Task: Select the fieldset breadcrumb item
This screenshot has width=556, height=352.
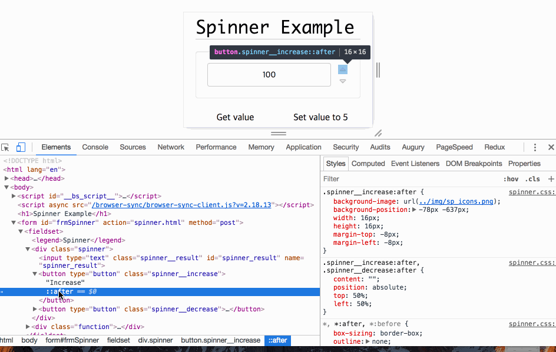Action: click(118, 340)
